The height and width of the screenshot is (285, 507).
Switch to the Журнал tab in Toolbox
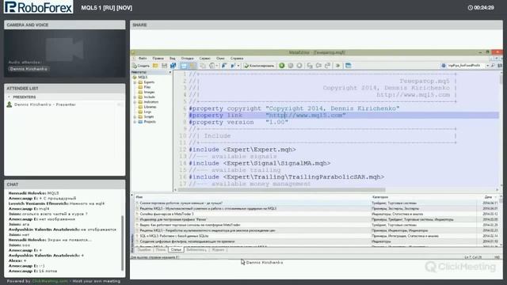click(218, 250)
